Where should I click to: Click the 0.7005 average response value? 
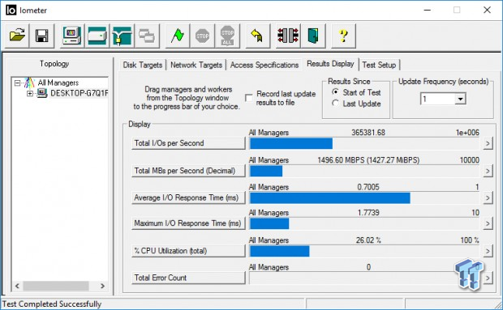point(368,187)
